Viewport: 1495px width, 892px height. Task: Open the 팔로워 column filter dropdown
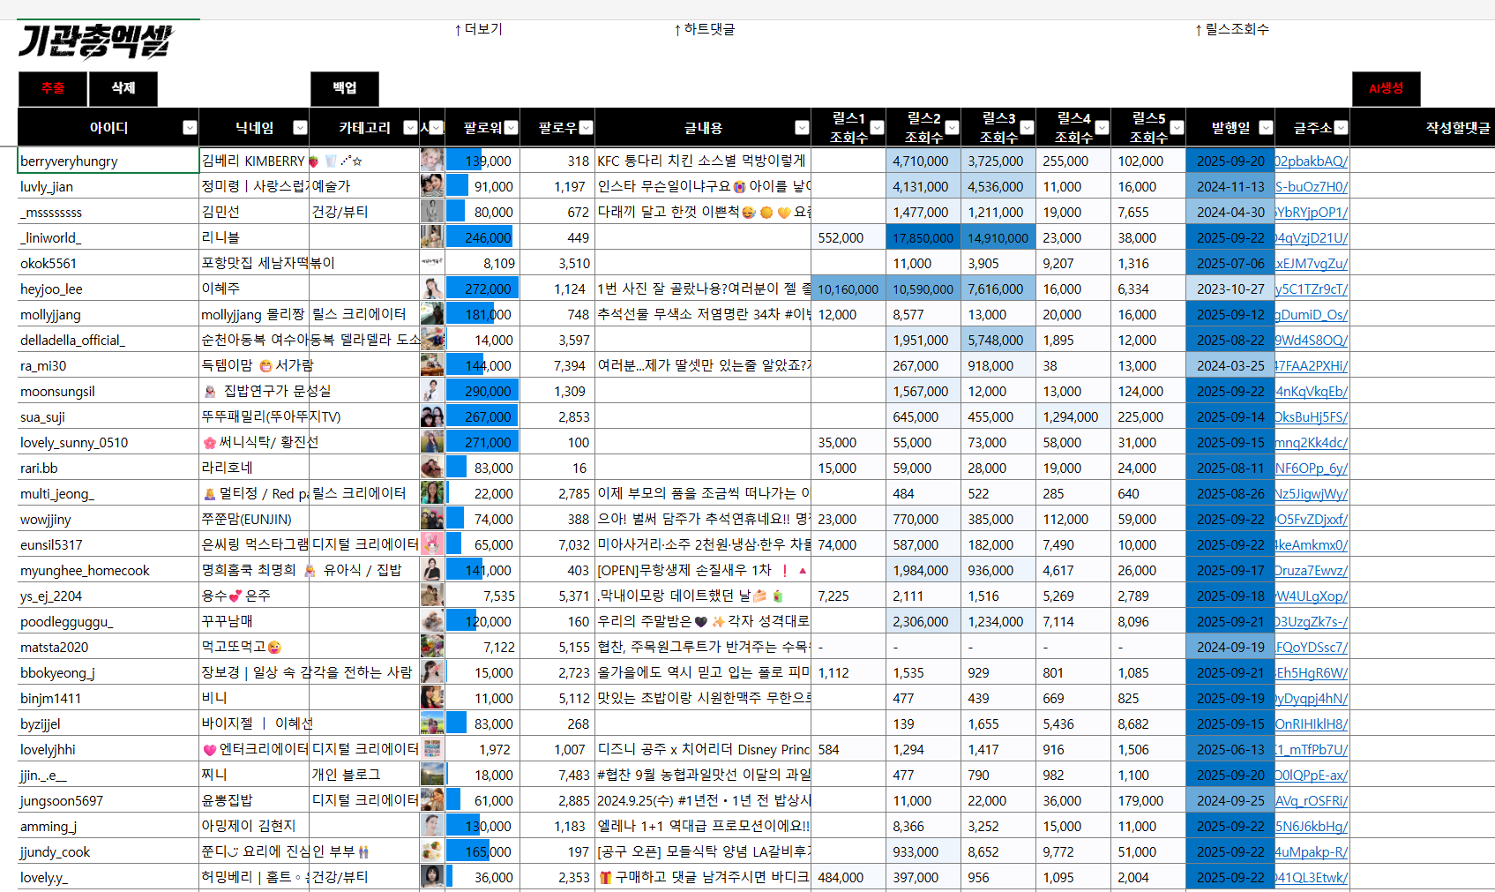click(511, 128)
